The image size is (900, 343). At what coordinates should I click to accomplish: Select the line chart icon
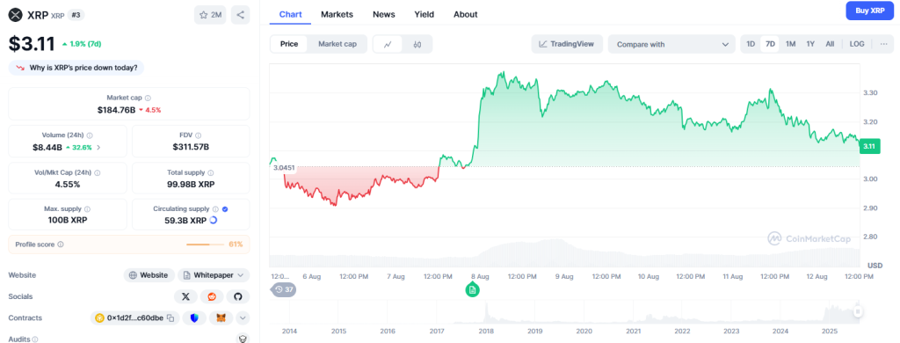pyautogui.click(x=388, y=44)
